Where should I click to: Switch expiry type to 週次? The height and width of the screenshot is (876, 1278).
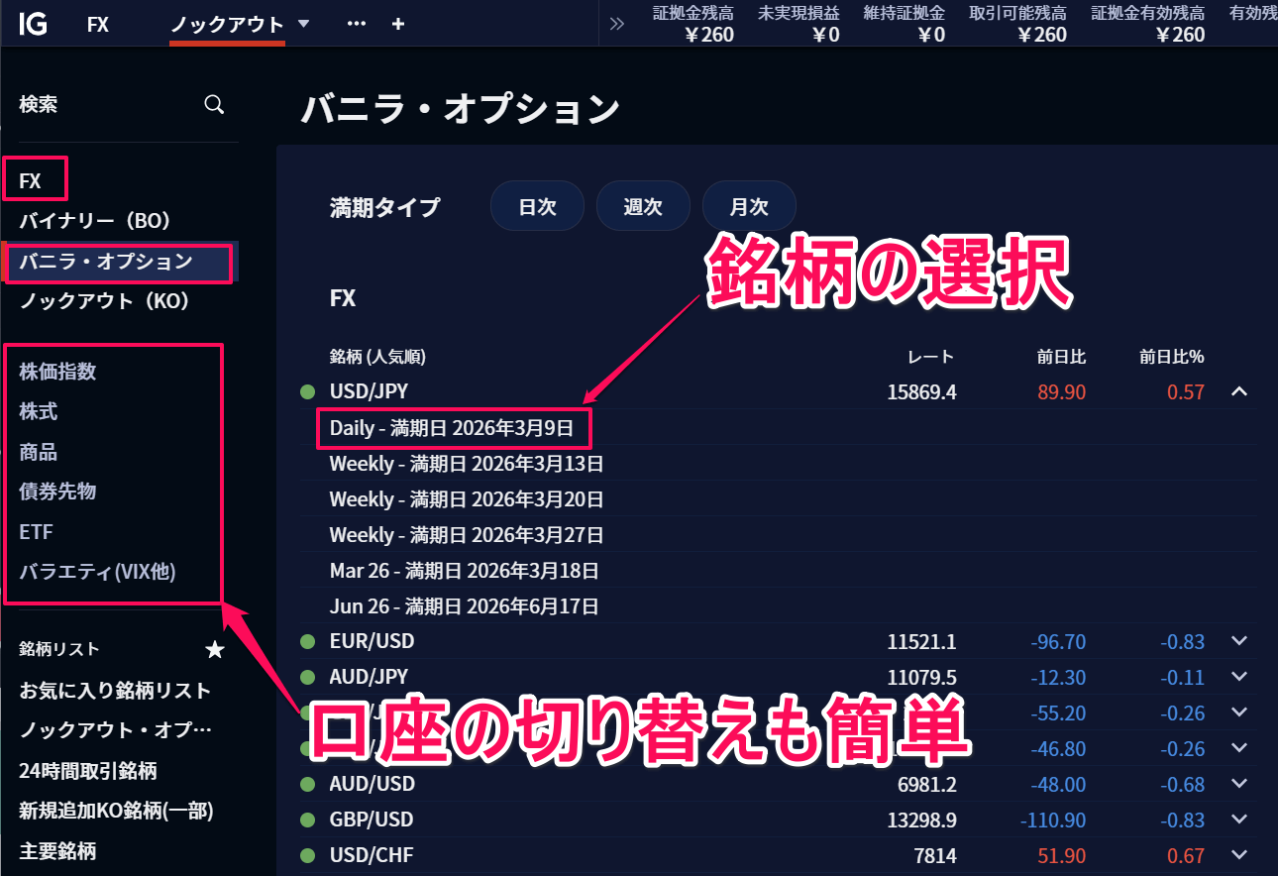643,206
